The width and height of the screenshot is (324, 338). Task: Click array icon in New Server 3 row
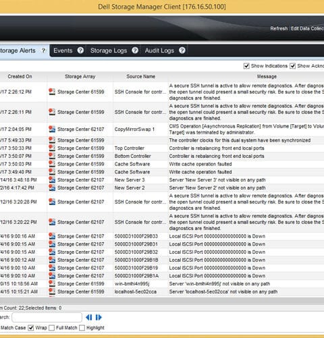coord(52,180)
